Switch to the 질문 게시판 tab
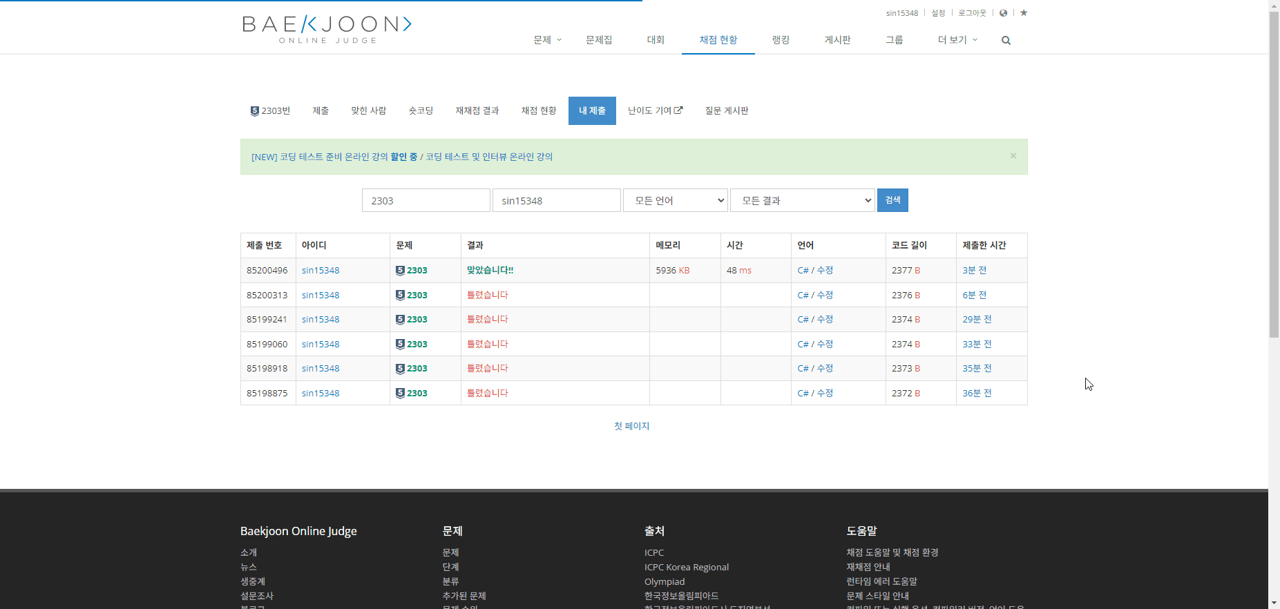Screen dimensions: 1280x609 click(727, 110)
